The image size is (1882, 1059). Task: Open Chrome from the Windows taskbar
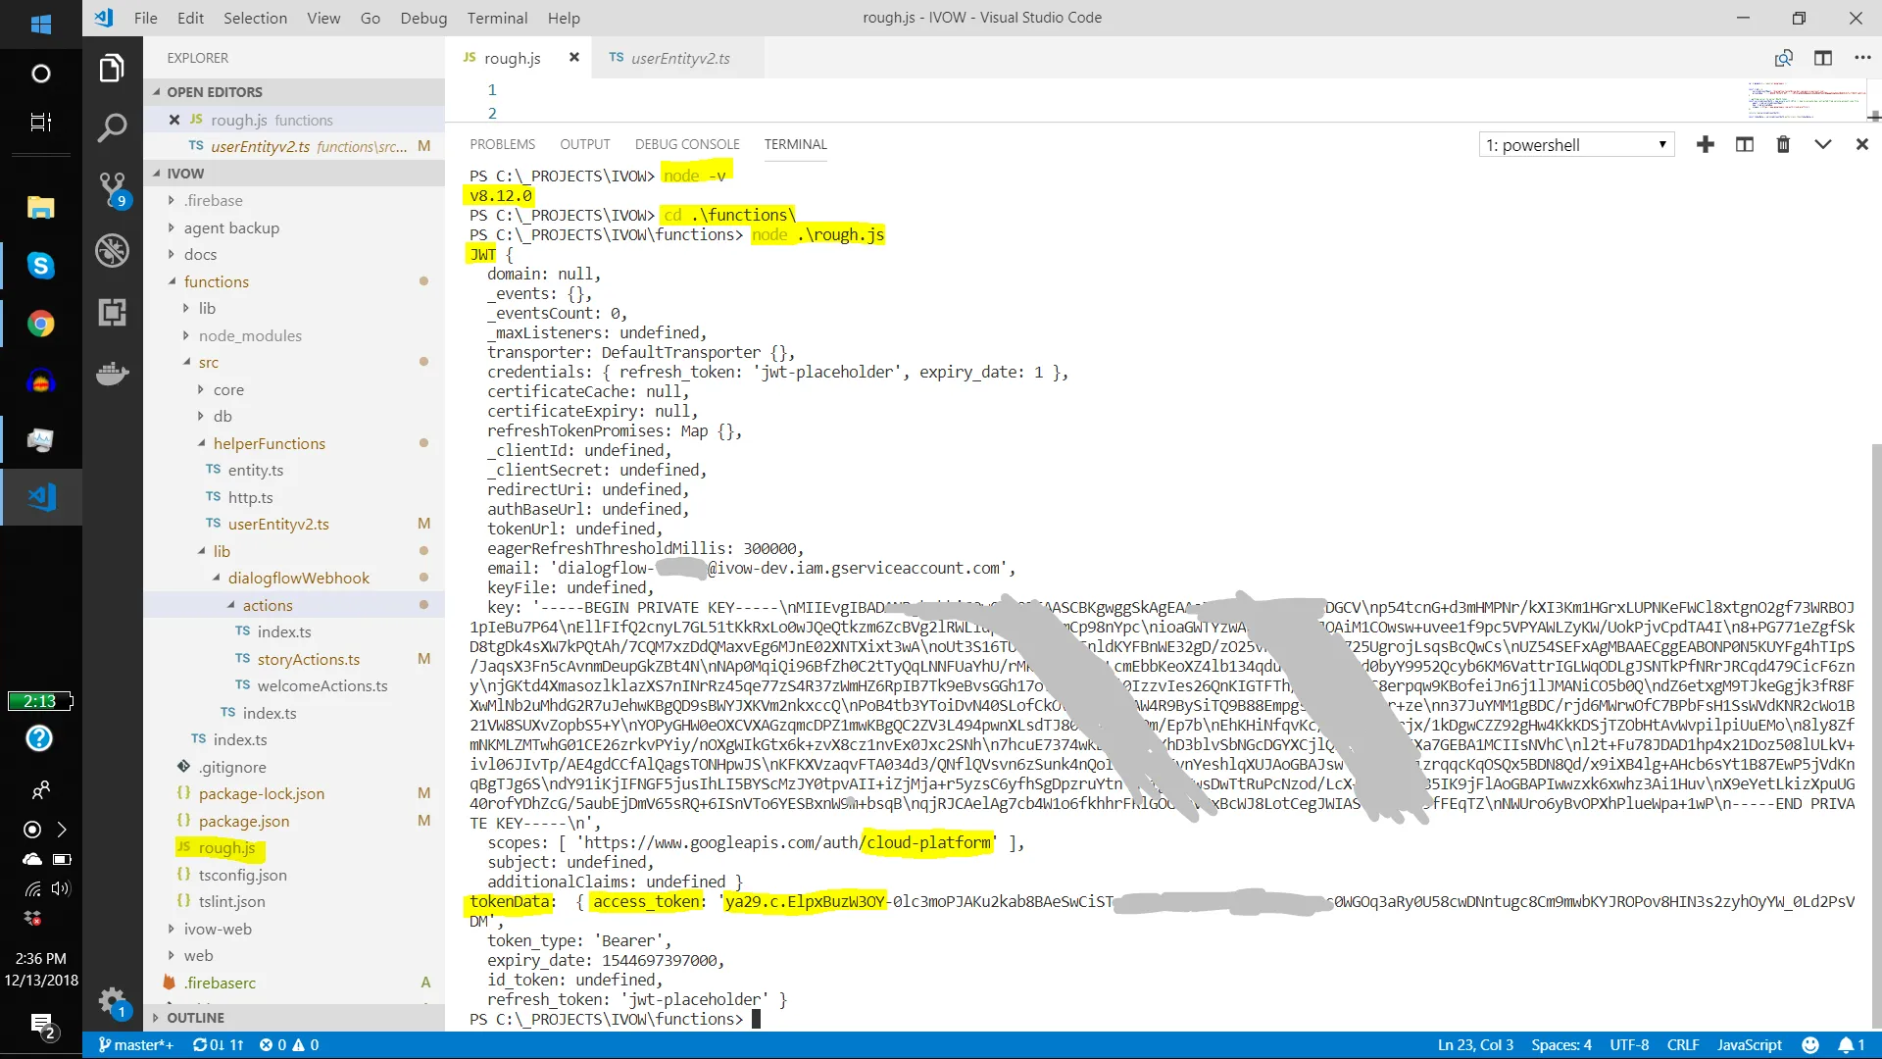click(40, 324)
